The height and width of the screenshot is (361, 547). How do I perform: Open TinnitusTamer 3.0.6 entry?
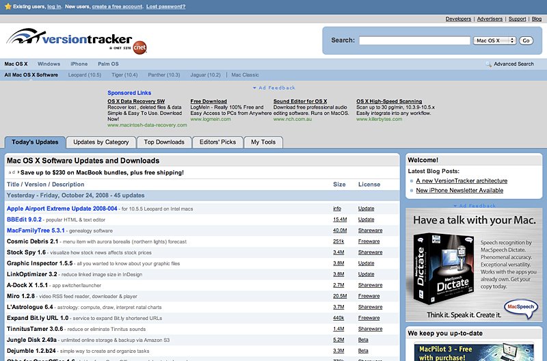point(35,329)
